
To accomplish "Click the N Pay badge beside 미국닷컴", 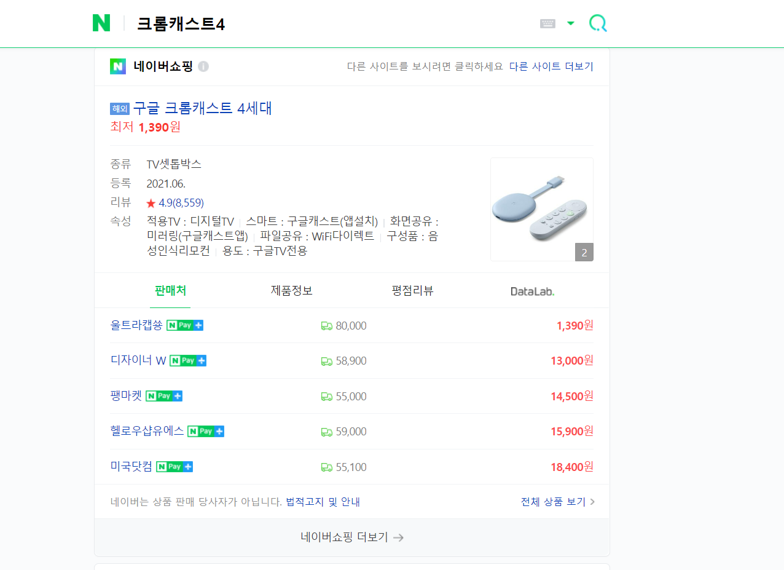I will point(174,467).
